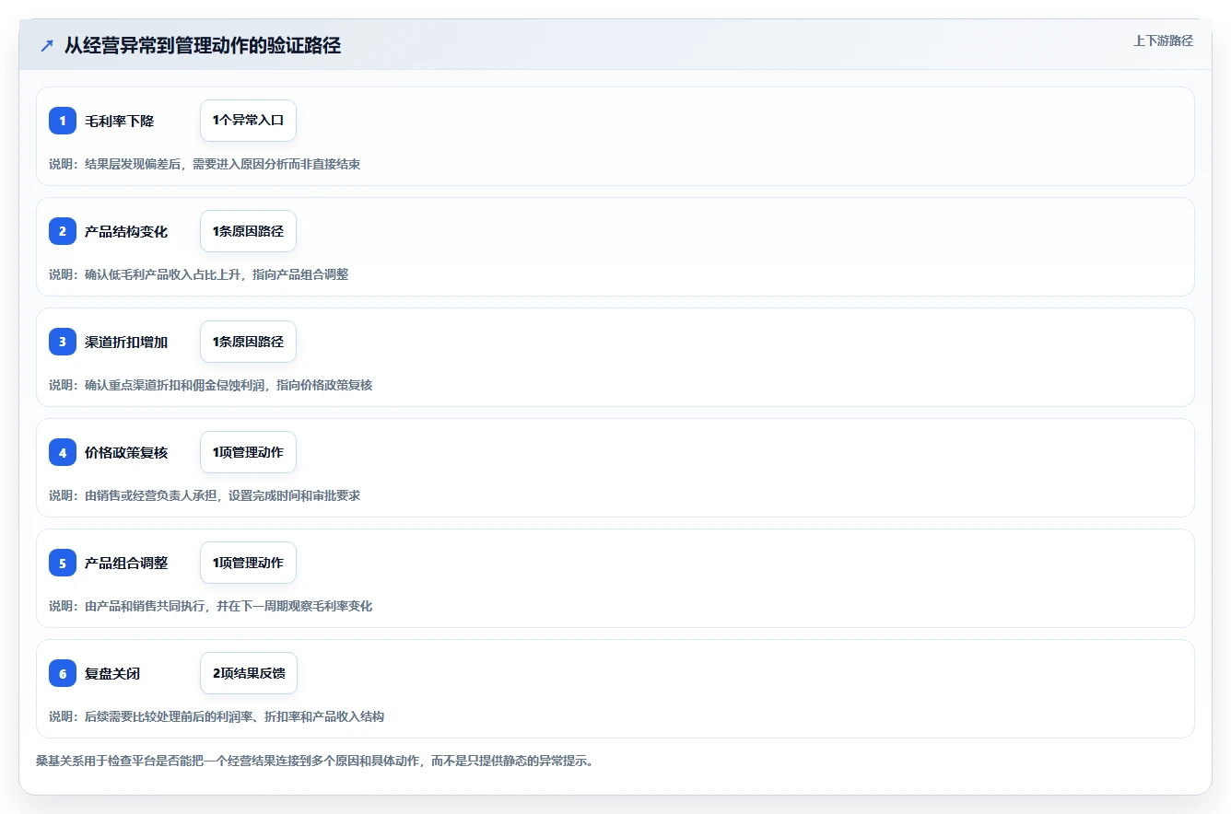Click the note starting with 由产品和销售共同执行
This screenshot has width=1231, height=814.
(x=211, y=606)
